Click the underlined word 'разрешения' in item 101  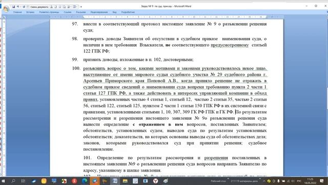pyautogui.click(x=216, y=158)
